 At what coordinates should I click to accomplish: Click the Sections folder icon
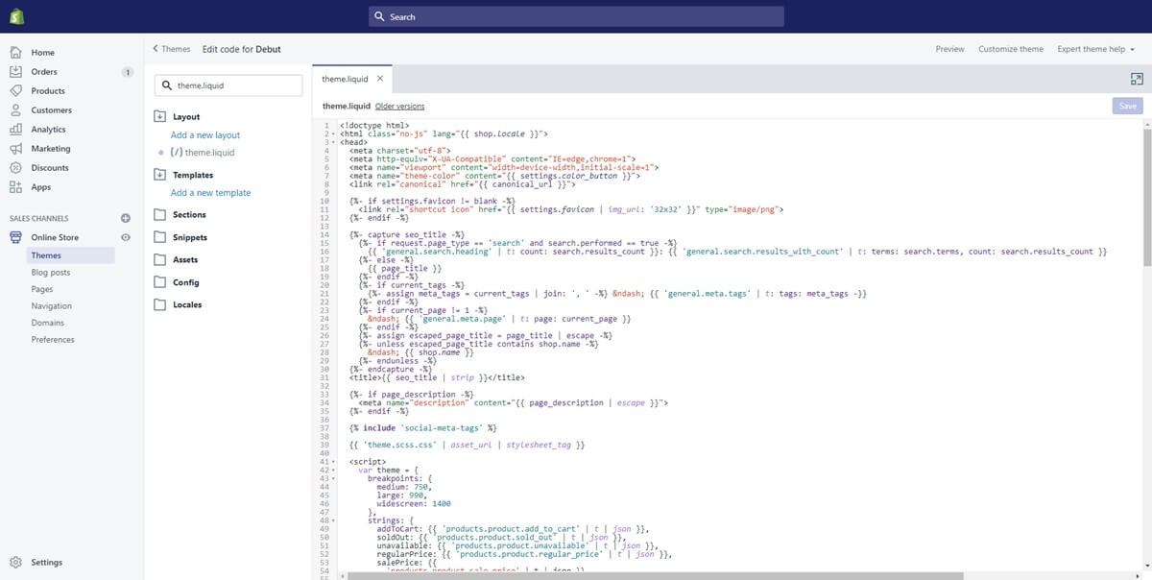[160, 215]
